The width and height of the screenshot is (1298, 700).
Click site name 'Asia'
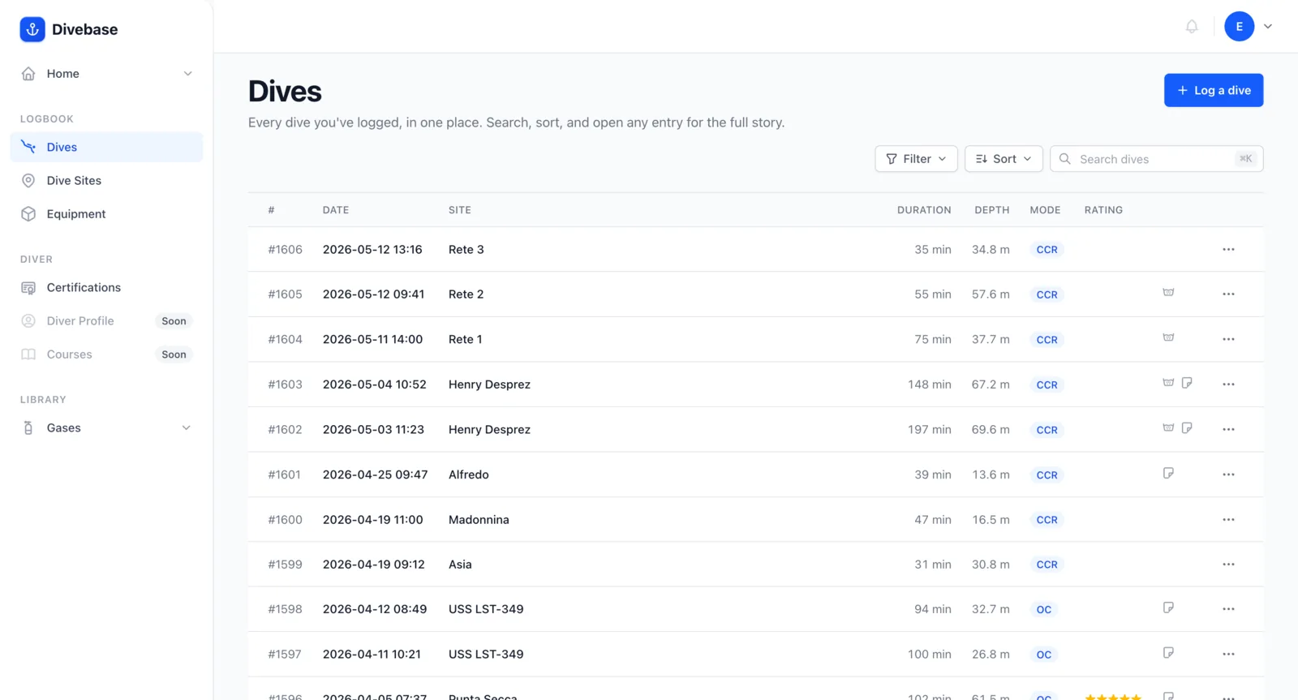point(460,565)
